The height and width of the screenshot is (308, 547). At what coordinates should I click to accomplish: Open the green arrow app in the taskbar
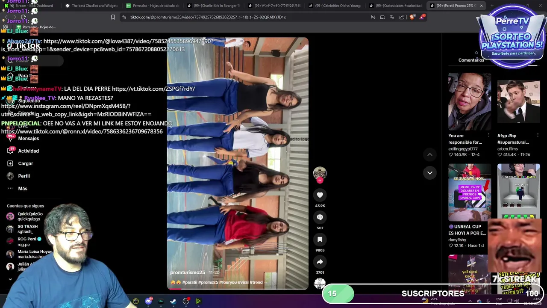click(199, 301)
